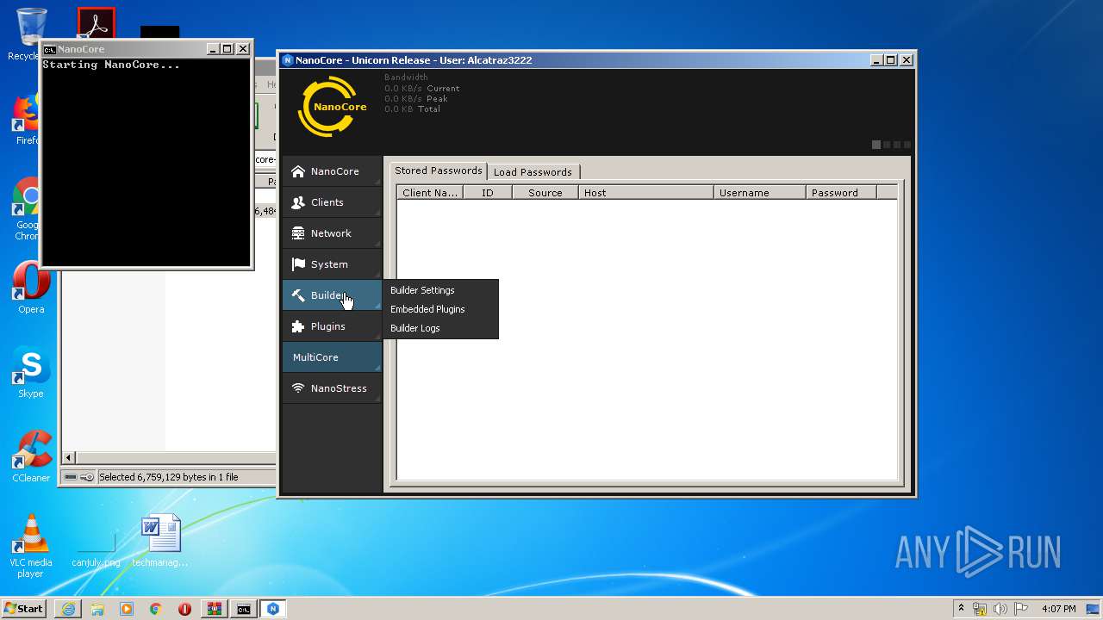Open Windows Media Player from taskbar
This screenshot has height=620, width=1103.
point(127,609)
